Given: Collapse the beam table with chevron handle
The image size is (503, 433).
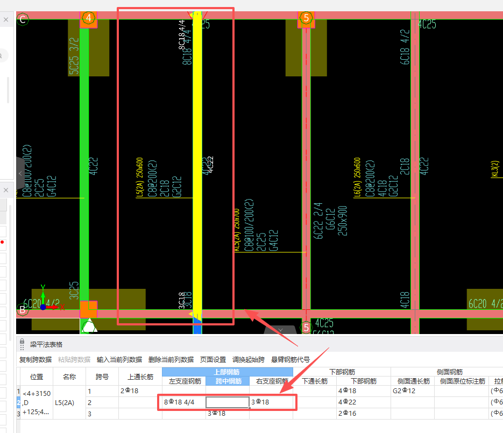Looking at the screenshot, I should (x=280, y=330).
